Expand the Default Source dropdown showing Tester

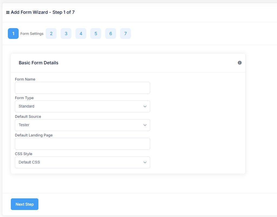[x=83, y=125]
